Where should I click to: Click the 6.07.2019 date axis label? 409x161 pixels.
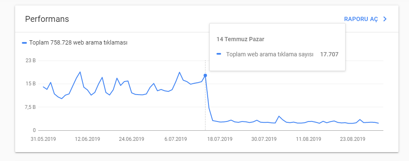click(x=175, y=139)
